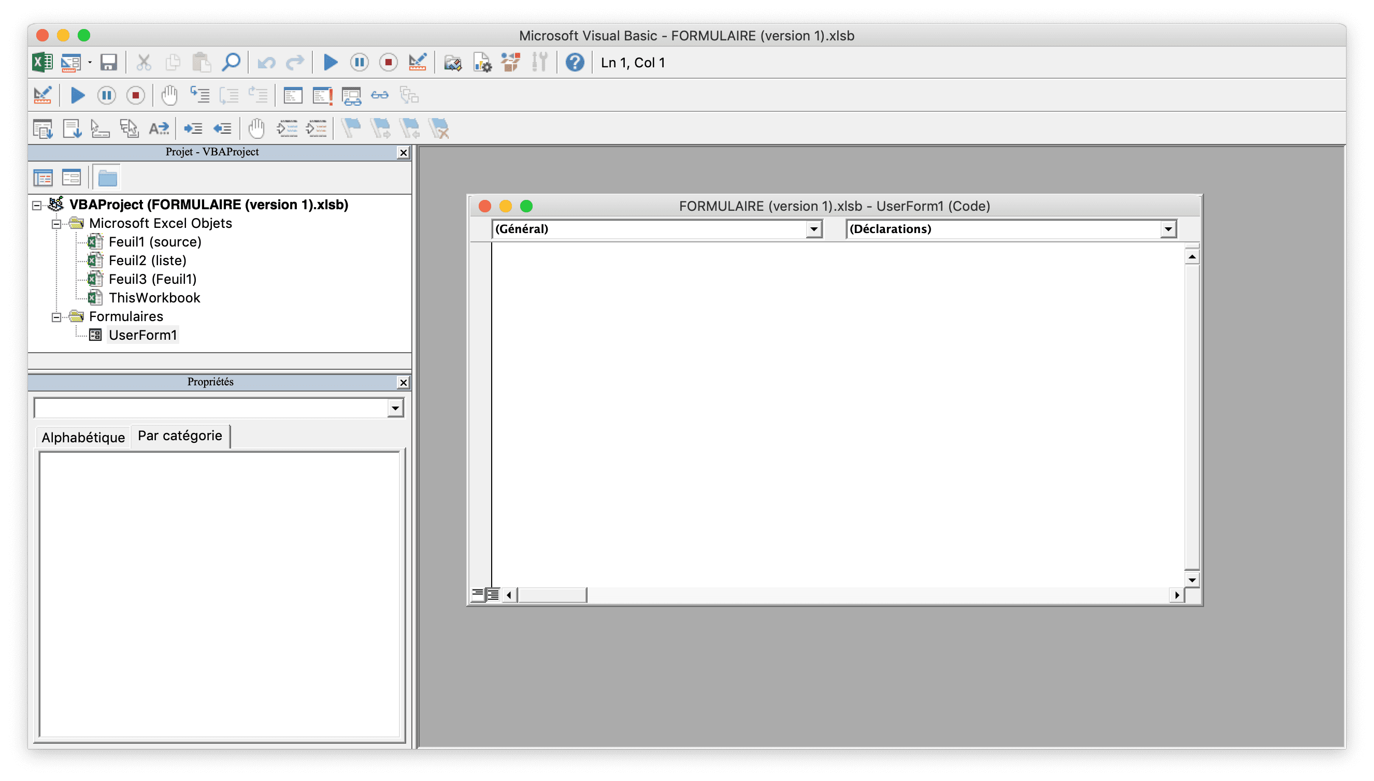Click the Indent icon in Edit toolbar
The image size is (1374, 781).
point(193,129)
